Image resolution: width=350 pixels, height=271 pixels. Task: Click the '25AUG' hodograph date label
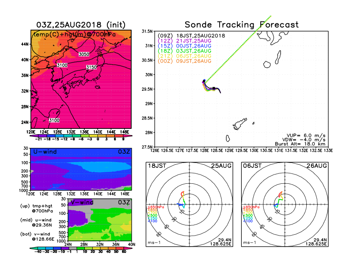coord(221,166)
